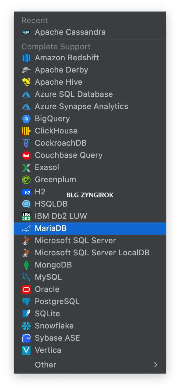Pick MongoDB data source
Image resolution: width=180 pixels, height=390 pixels.
pyautogui.click(x=90, y=265)
